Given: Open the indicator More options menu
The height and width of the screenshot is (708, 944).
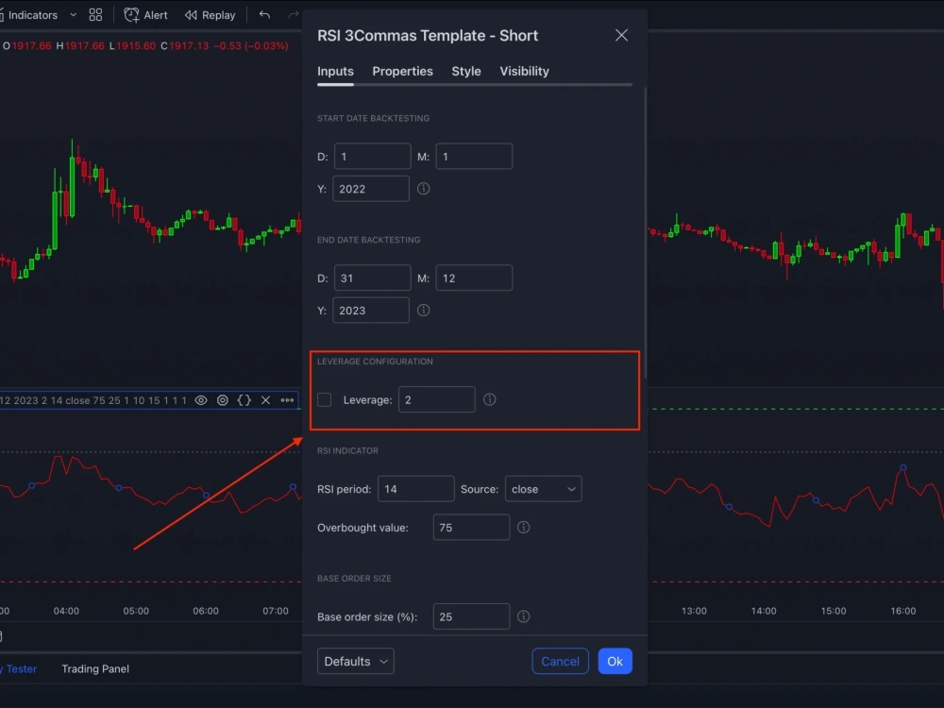Looking at the screenshot, I should (287, 400).
